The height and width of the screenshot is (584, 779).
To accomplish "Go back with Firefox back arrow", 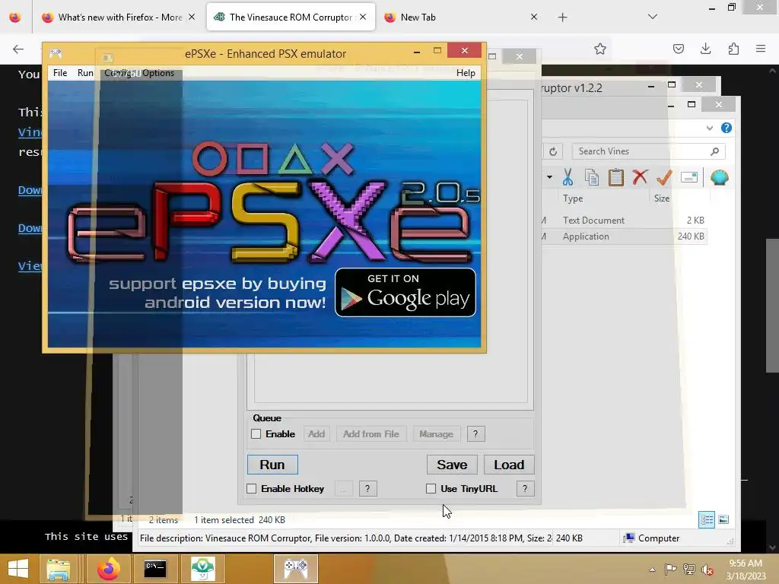I will [18, 49].
